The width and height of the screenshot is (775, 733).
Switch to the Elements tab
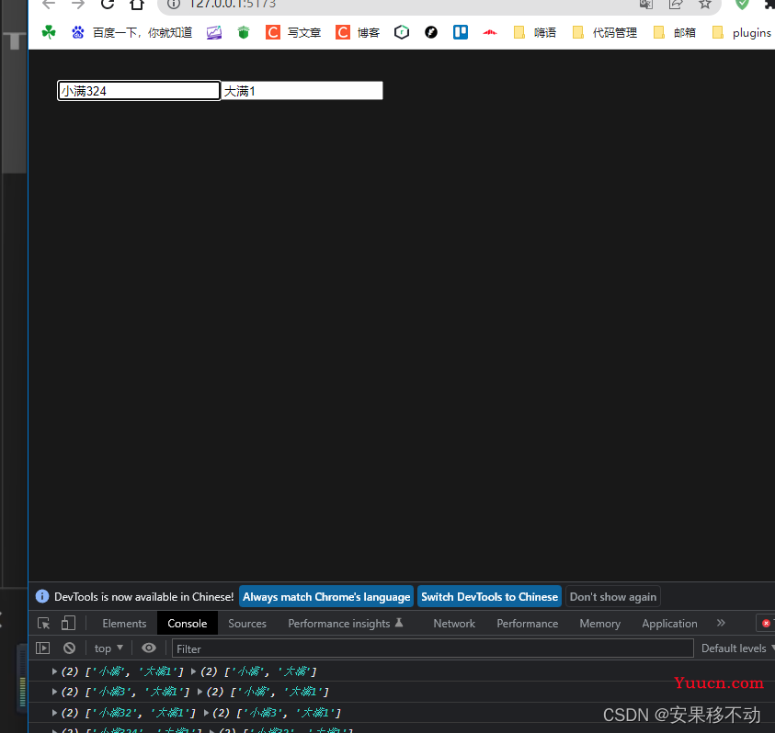[124, 624]
